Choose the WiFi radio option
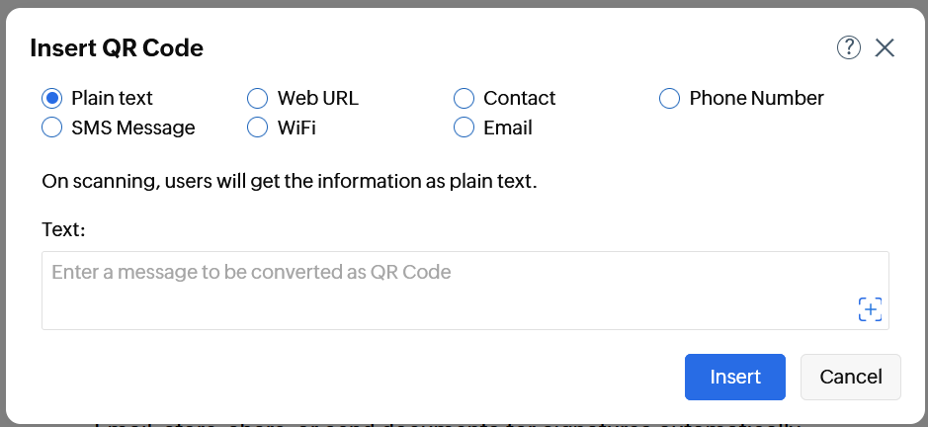This screenshot has width=928, height=427. point(257,128)
